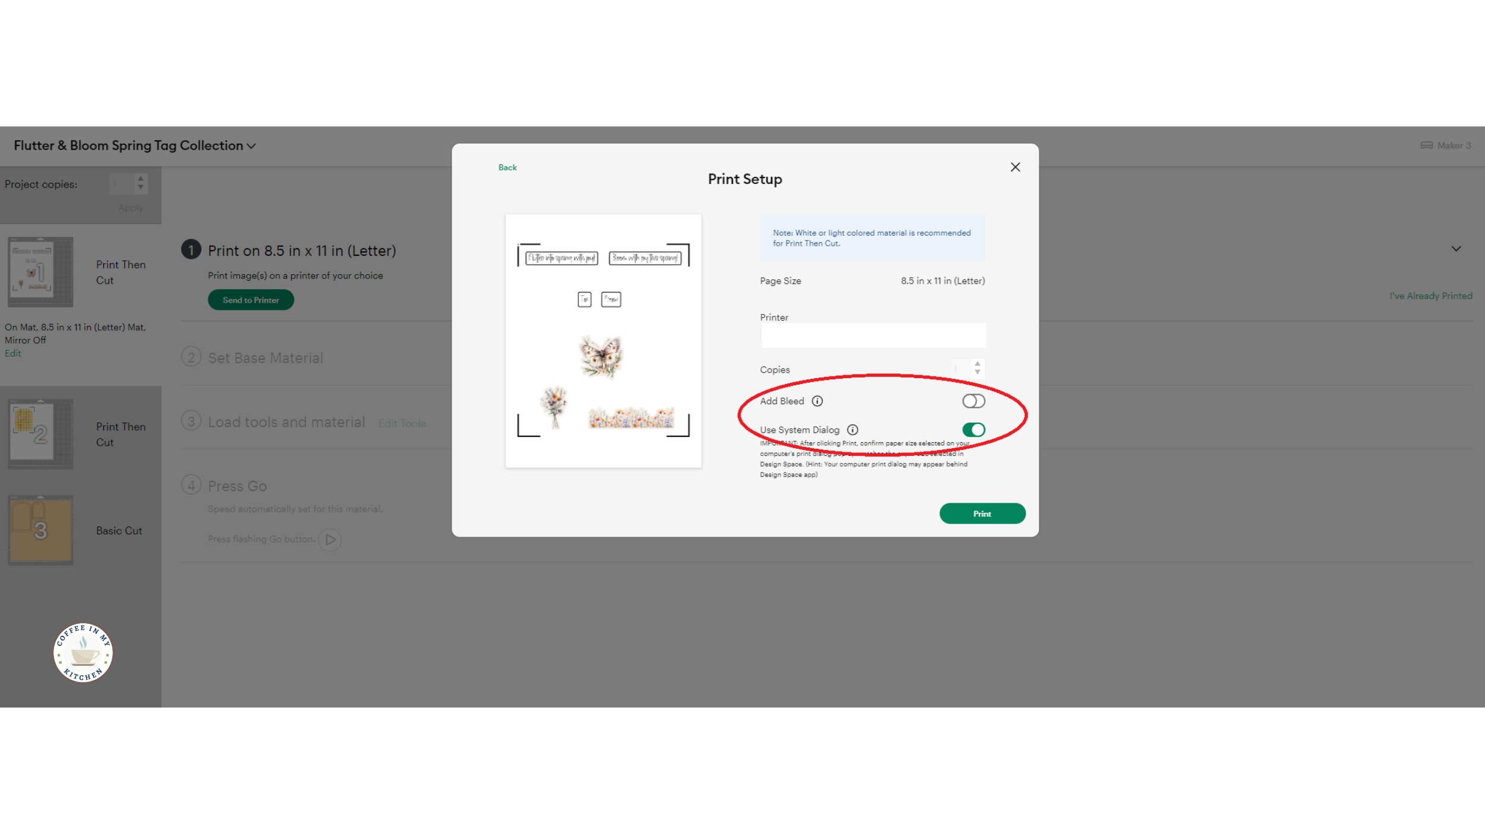This screenshot has width=1485, height=831.
Task: Open project title dropdown chevron
Action: pos(251,146)
